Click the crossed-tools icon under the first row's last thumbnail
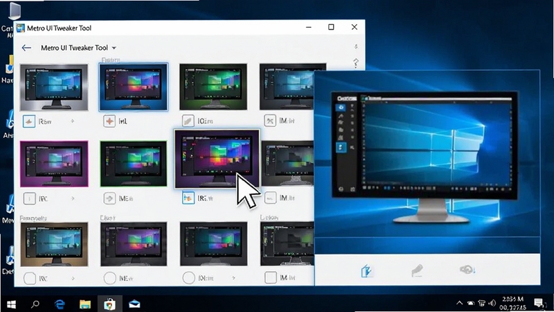This screenshot has width=554, height=312. (x=270, y=121)
